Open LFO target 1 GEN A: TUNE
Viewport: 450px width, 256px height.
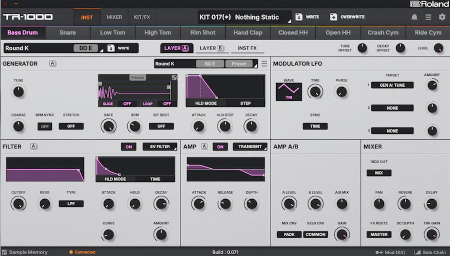[392, 85]
